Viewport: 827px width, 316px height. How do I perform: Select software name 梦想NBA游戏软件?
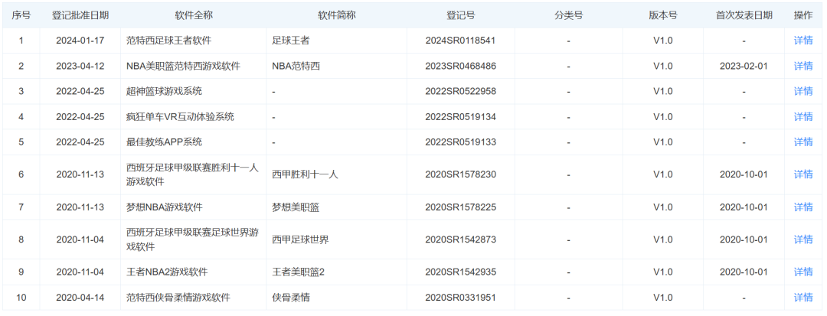coord(165,207)
